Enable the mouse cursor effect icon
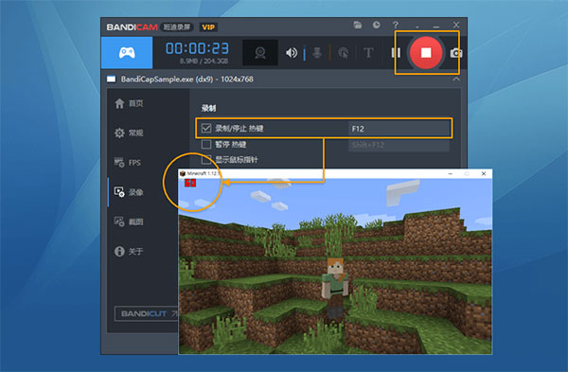568x372 pixels. [x=343, y=53]
